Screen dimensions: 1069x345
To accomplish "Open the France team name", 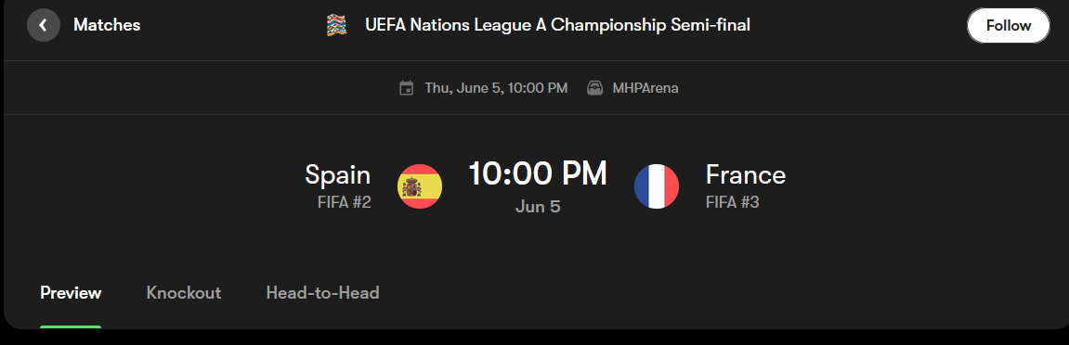I will point(746,175).
